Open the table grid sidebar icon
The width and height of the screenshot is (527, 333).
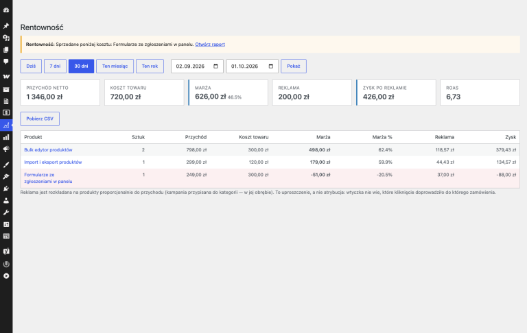click(6, 236)
